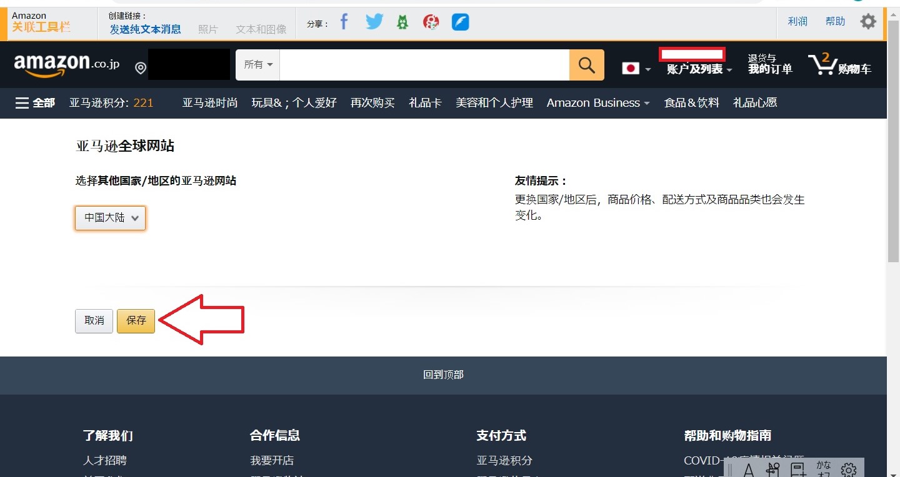Open the 全部 hamburger menu
This screenshot has height=477, width=900.
tap(35, 103)
